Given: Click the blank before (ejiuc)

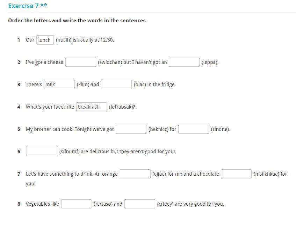Looking at the screenshot, I should click(x=135, y=174).
